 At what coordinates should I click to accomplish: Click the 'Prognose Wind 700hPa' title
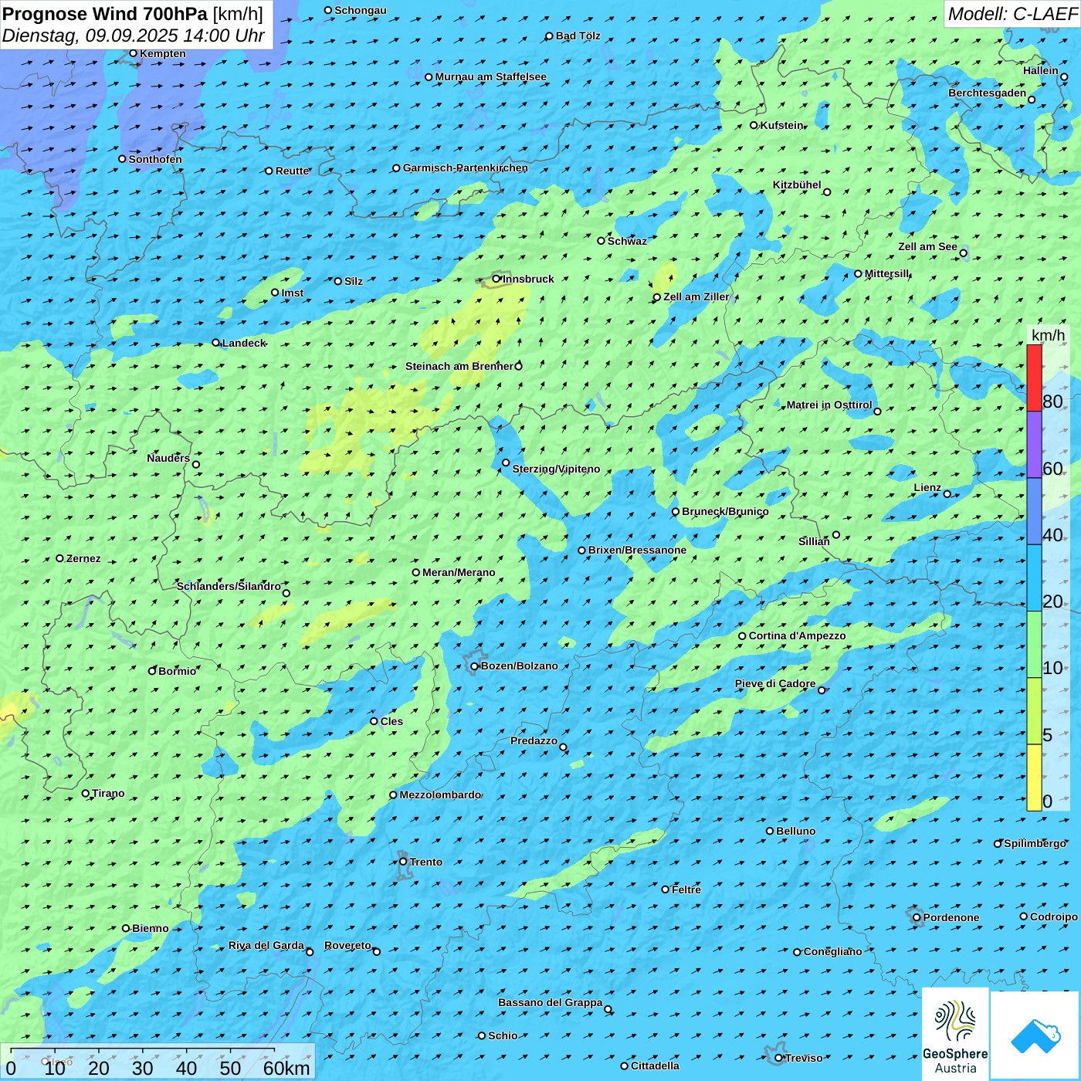pos(106,14)
